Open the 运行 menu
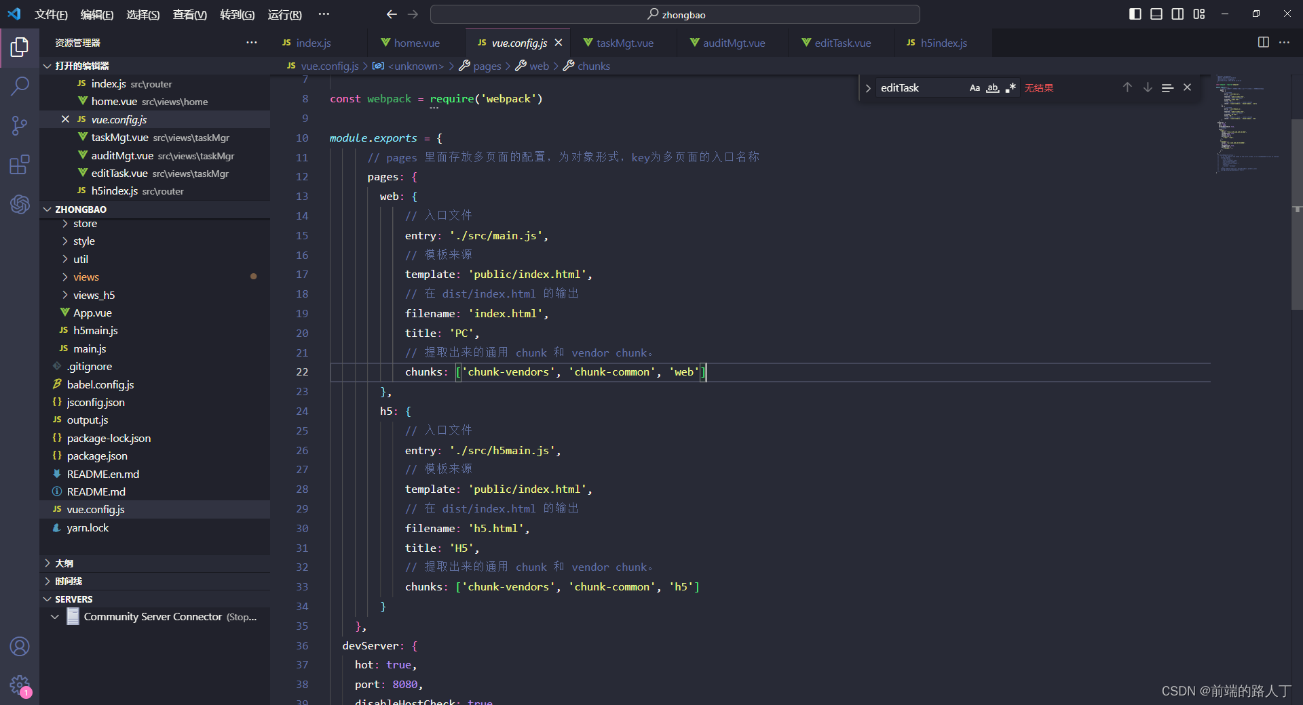This screenshot has width=1303, height=705. click(284, 14)
